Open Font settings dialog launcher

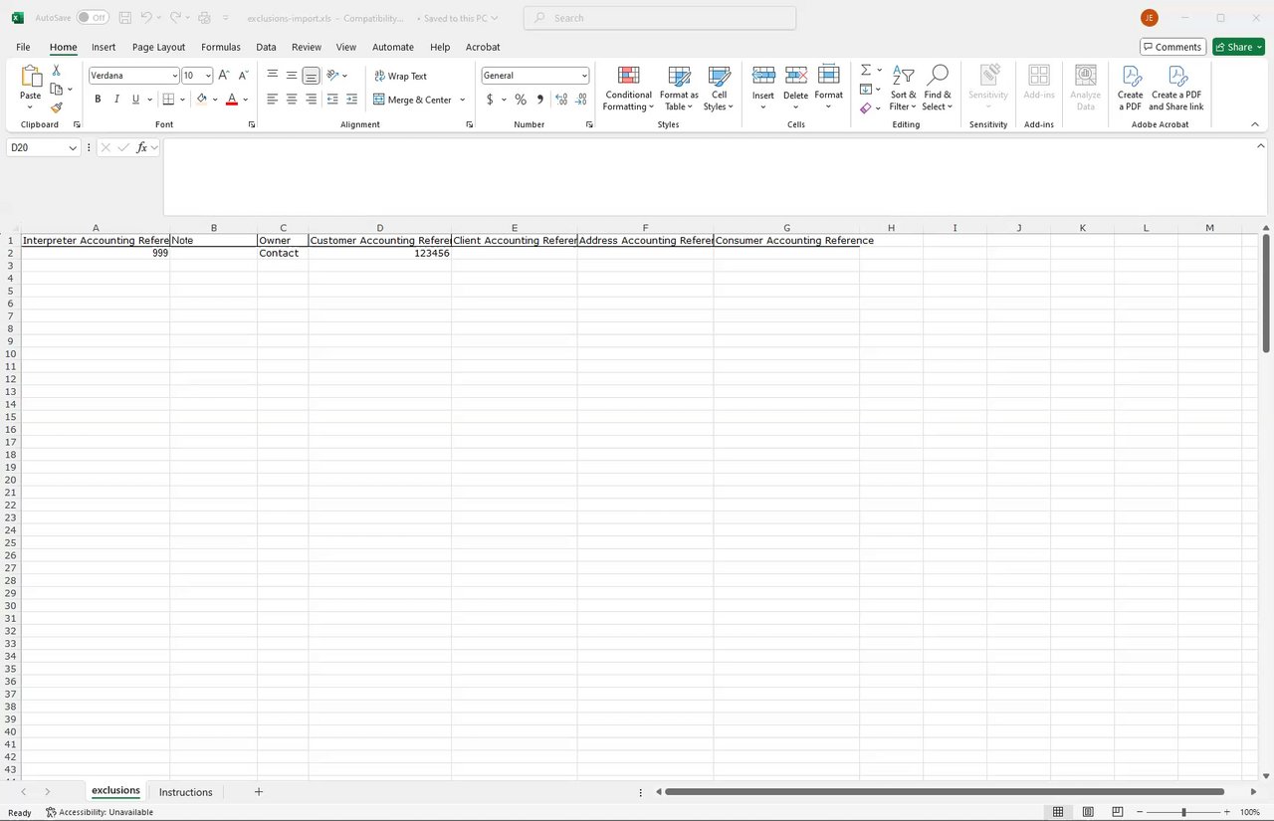pos(252,124)
